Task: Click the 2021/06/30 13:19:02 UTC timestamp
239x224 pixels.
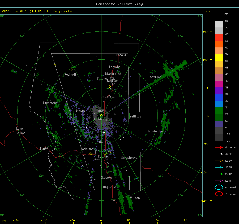Action: (22, 11)
